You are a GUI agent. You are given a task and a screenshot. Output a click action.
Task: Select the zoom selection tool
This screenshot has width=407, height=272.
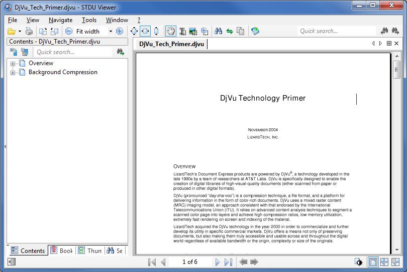click(205, 32)
